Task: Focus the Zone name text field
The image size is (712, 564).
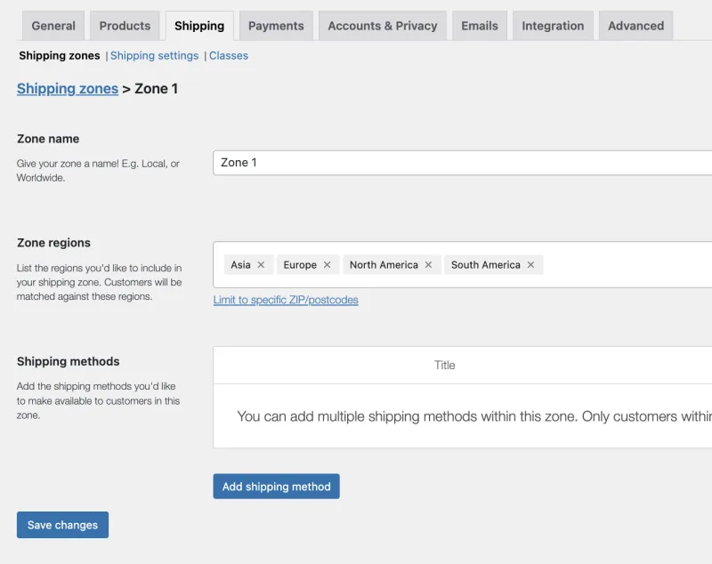Action: coord(462,163)
